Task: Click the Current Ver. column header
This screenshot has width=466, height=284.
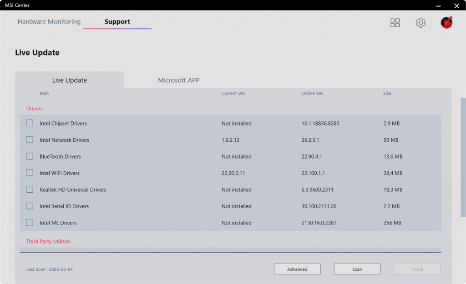Action: 233,94
